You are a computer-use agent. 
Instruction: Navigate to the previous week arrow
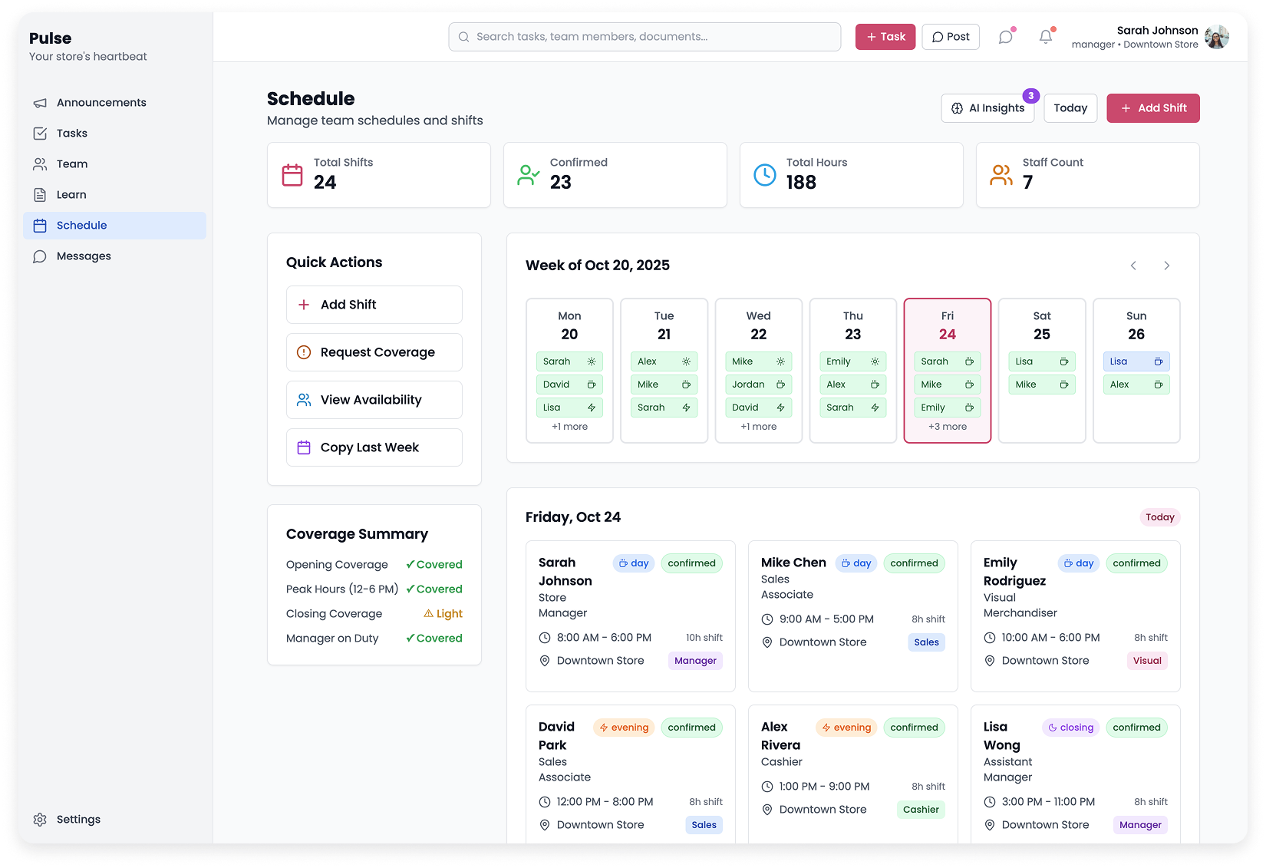[1133, 266]
